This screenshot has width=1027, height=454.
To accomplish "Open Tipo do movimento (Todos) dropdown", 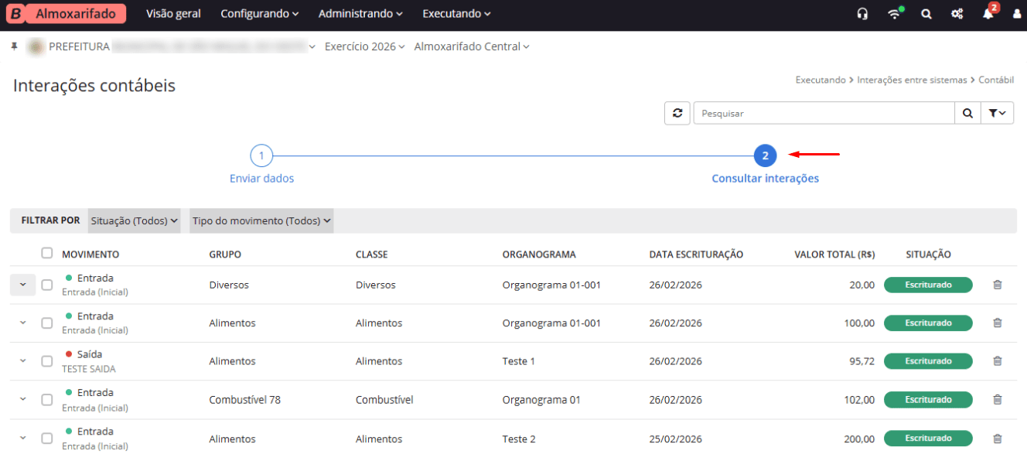I will click(261, 220).
